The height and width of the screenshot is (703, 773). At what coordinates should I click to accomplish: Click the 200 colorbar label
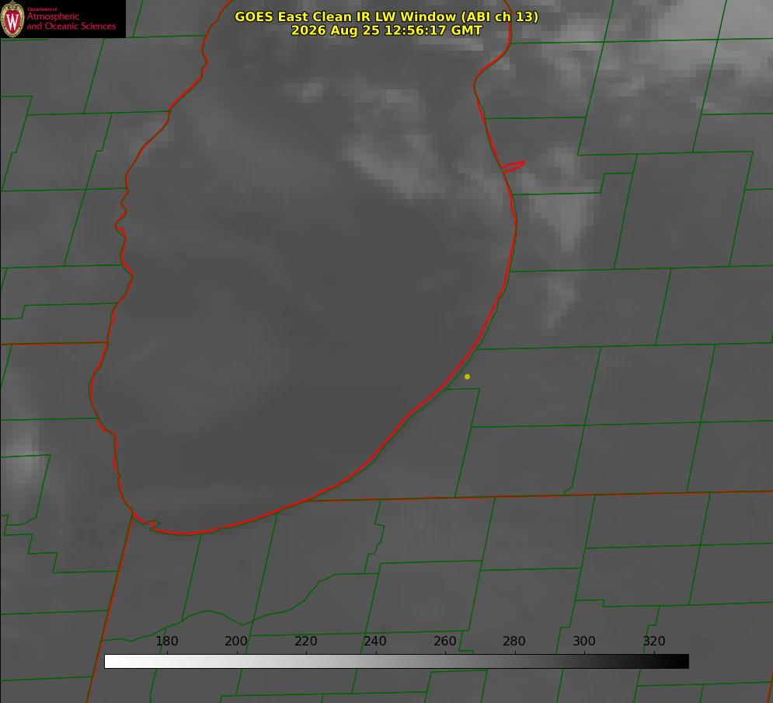[236, 641]
